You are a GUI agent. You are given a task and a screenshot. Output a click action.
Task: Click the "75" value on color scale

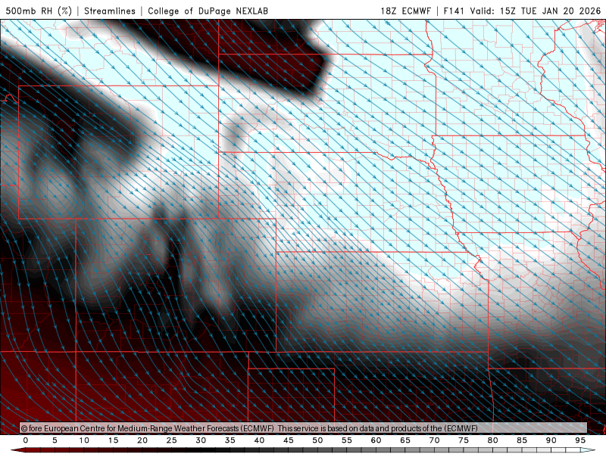point(464,440)
